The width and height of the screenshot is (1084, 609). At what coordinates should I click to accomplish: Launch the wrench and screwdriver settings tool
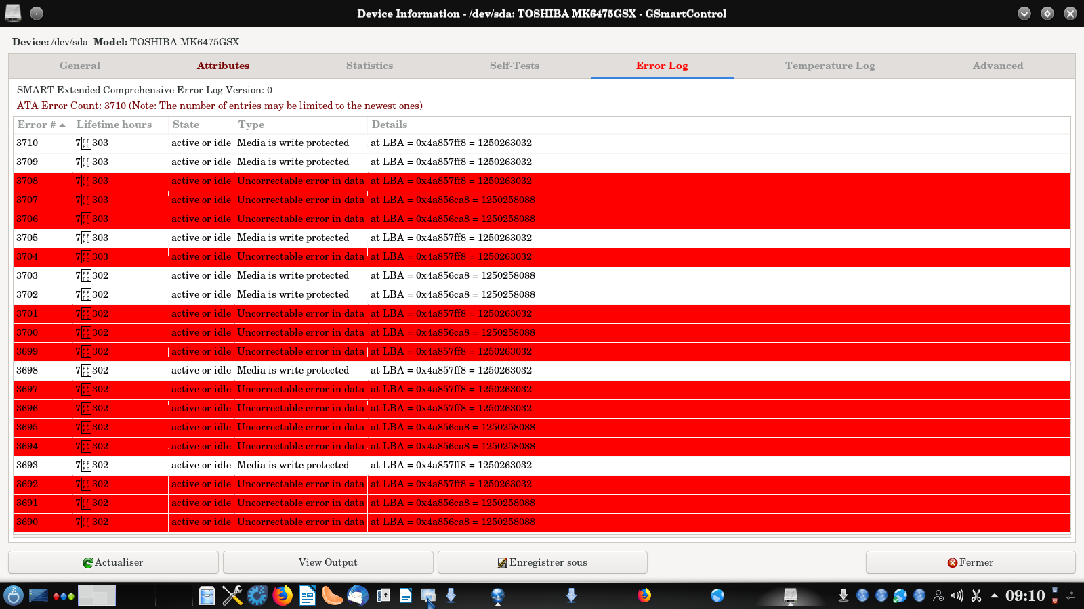click(232, 595)
